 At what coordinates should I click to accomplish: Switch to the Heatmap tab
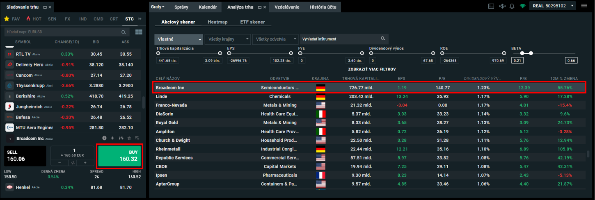click(217, 22)
